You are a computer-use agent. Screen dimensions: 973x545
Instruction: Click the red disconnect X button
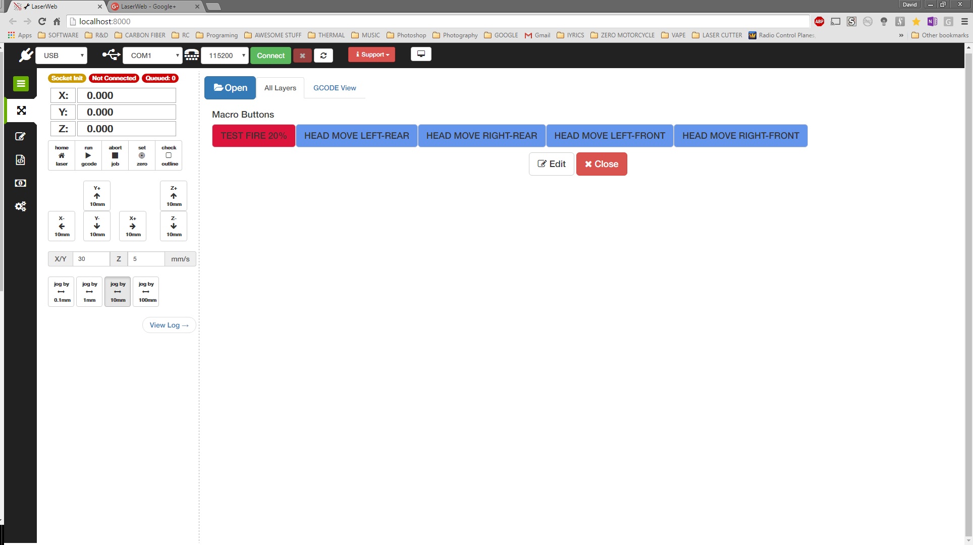point(302,56)
